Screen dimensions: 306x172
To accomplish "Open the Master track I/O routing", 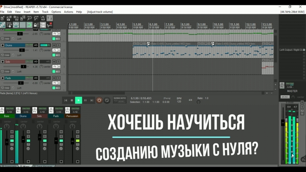I will pos(290,87).
